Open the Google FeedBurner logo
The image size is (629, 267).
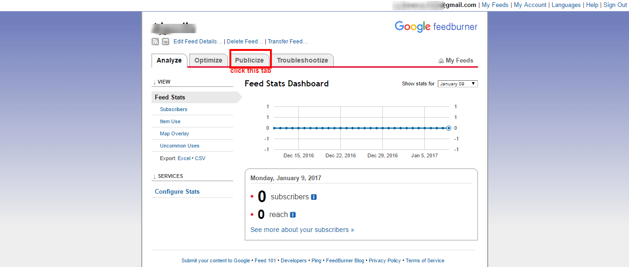coord(436,27)
